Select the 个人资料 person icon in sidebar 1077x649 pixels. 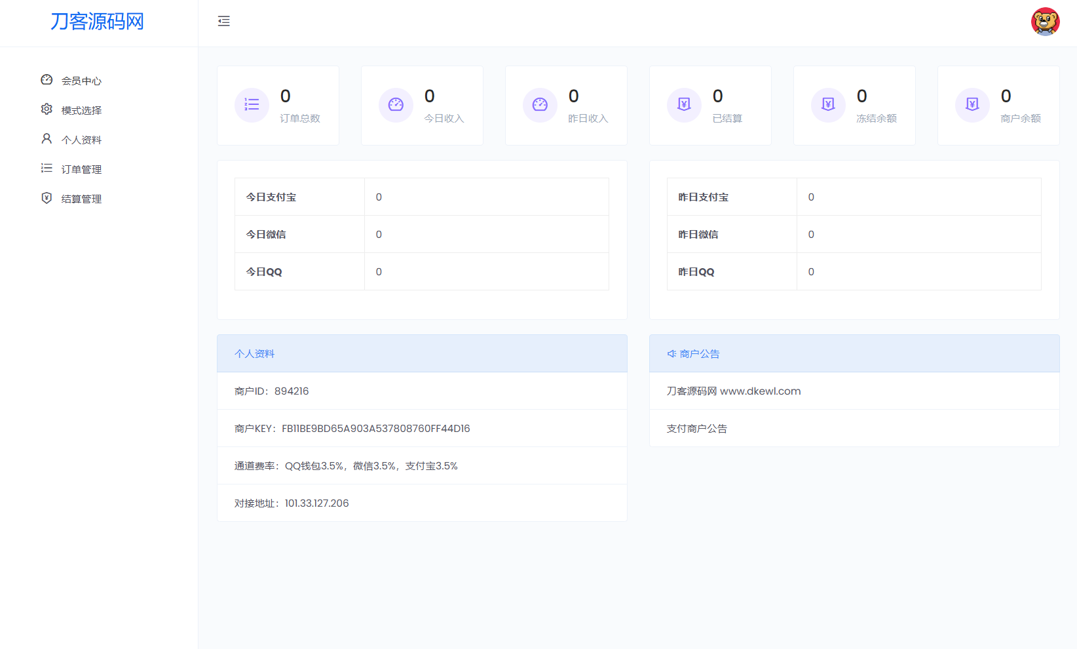(47, 138)
